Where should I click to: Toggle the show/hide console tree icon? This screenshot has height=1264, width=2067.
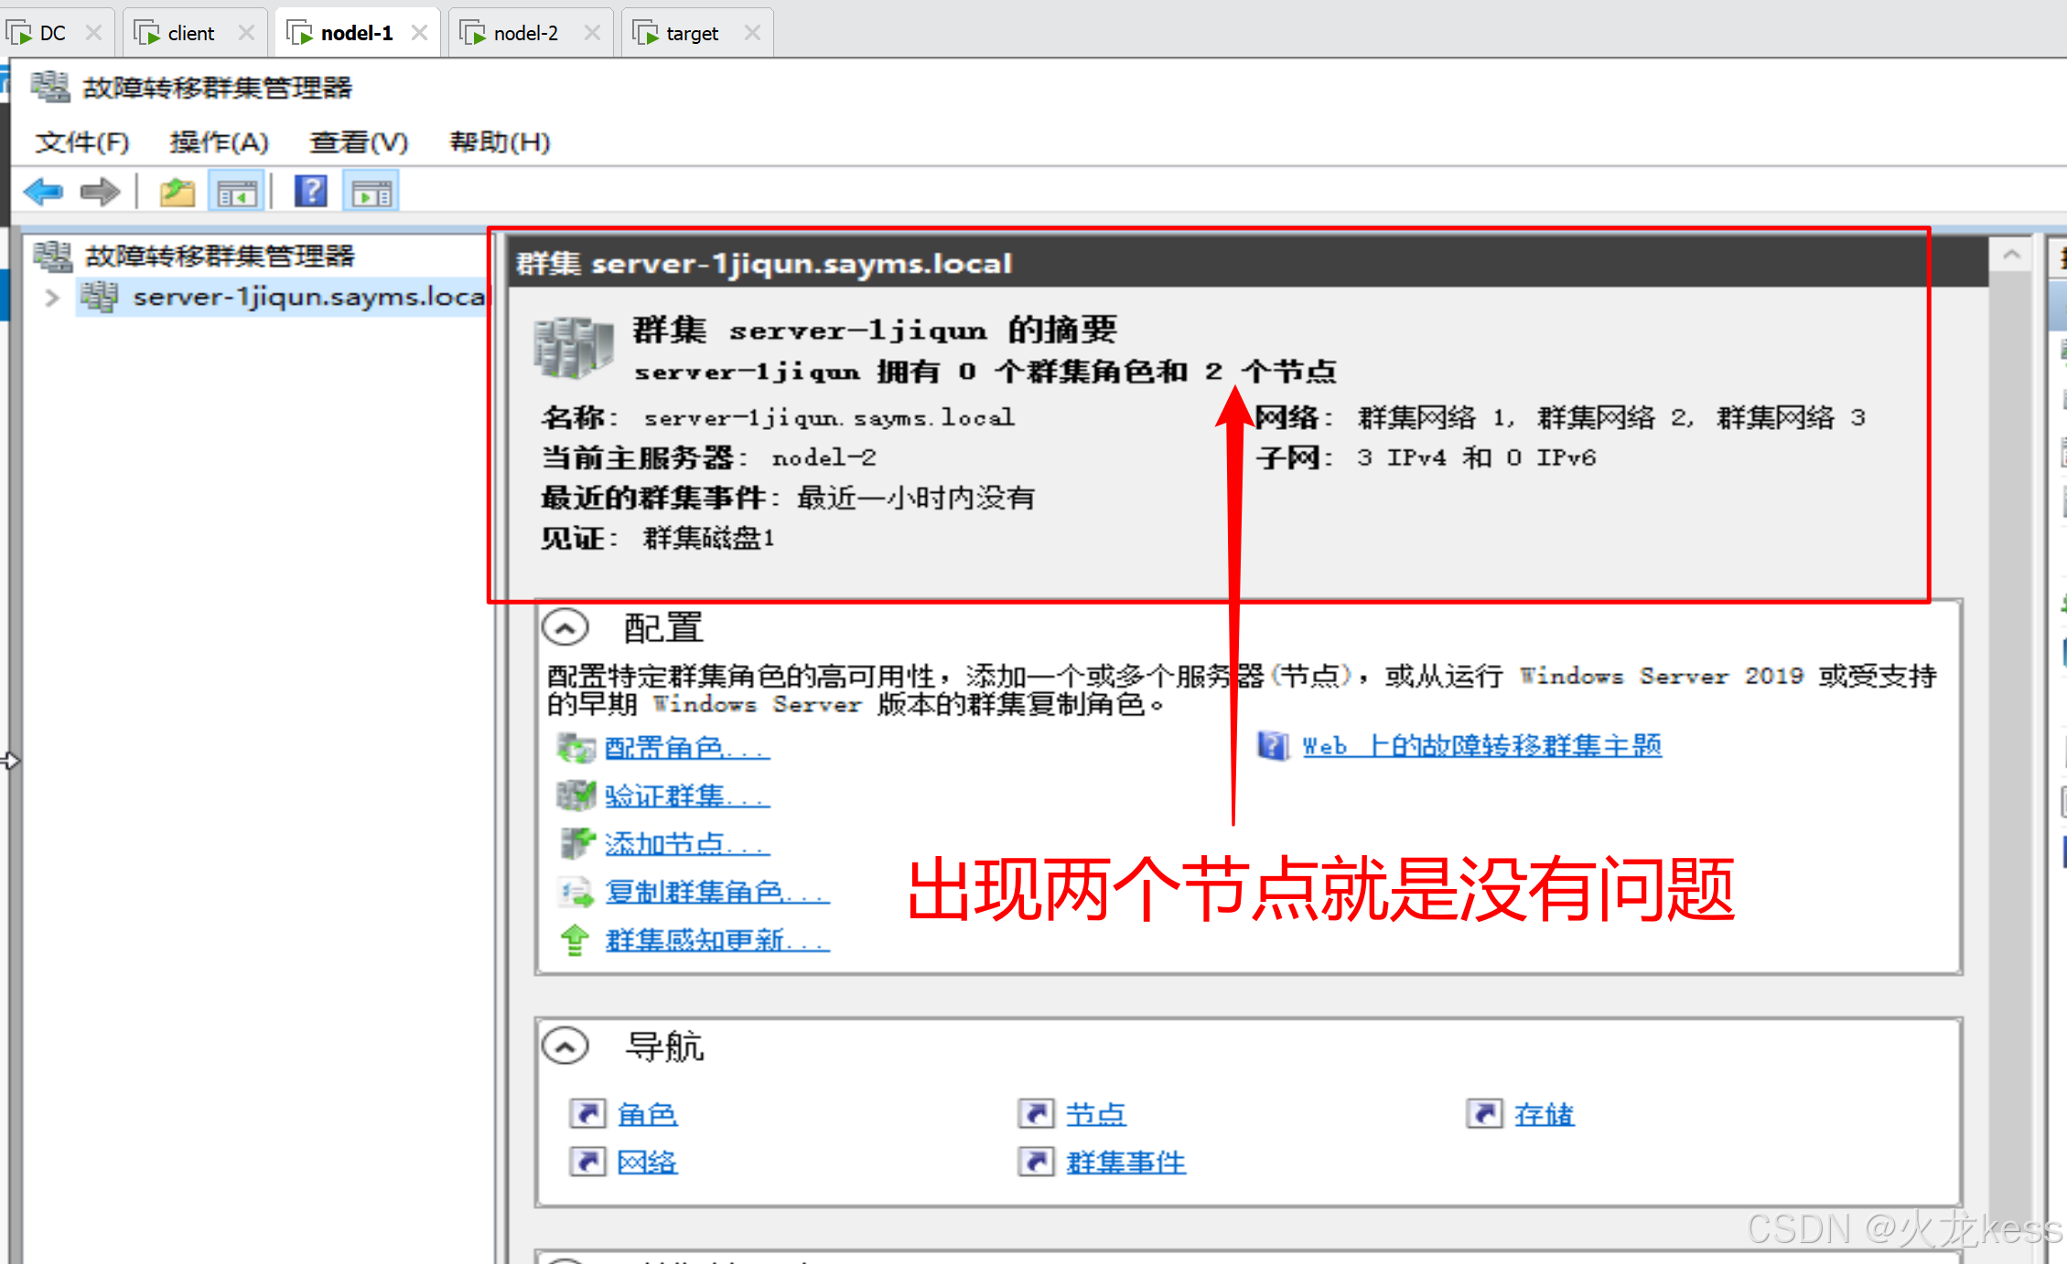coord(237,192)
